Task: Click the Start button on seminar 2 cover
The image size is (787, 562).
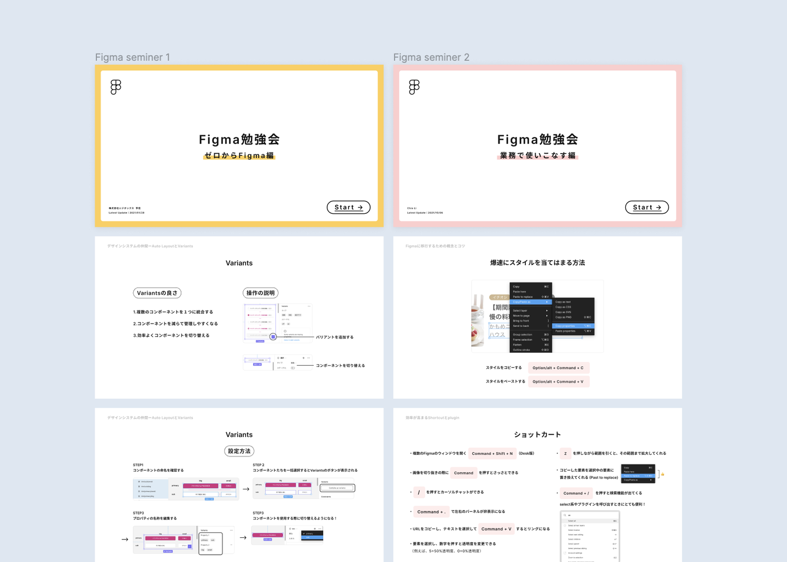Action: pyautogui.click(x=647, y=207)
